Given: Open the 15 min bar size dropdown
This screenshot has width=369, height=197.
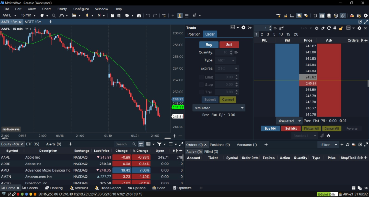Looking at the screenshot, I should 28,15.
